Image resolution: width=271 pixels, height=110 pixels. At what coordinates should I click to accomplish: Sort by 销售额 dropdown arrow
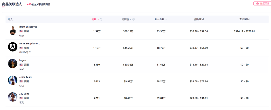pyautogui.click(x=130, y=19)
